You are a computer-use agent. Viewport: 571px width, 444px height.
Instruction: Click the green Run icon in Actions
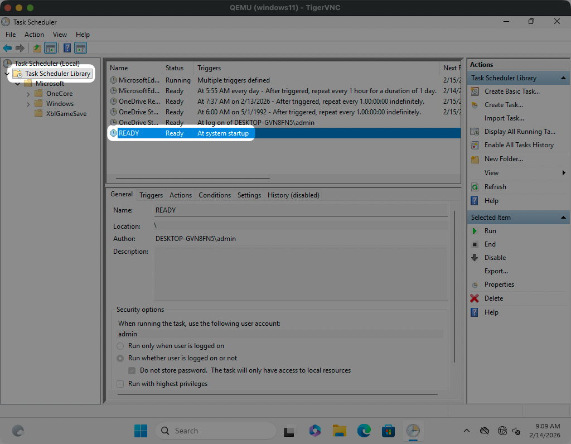click(x=475, y=231)
